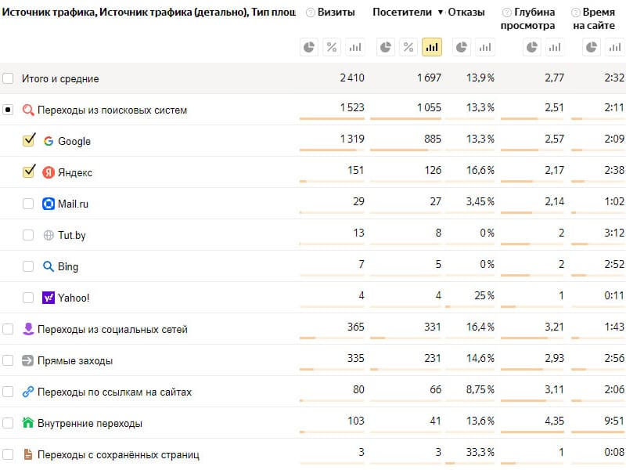Viewport: 626px width, 470px height.
Task: Show bar chart for Глубина просмотра
Action: coord(555,48)
